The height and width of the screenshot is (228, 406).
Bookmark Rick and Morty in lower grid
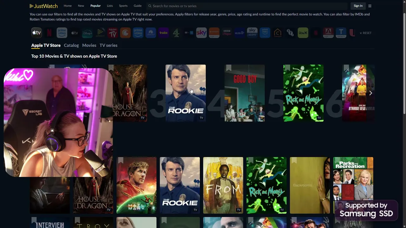tap(251, 161)
